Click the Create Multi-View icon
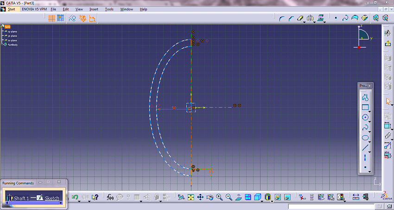This screenshot has width=394, height=210. [x=248, y=197]
